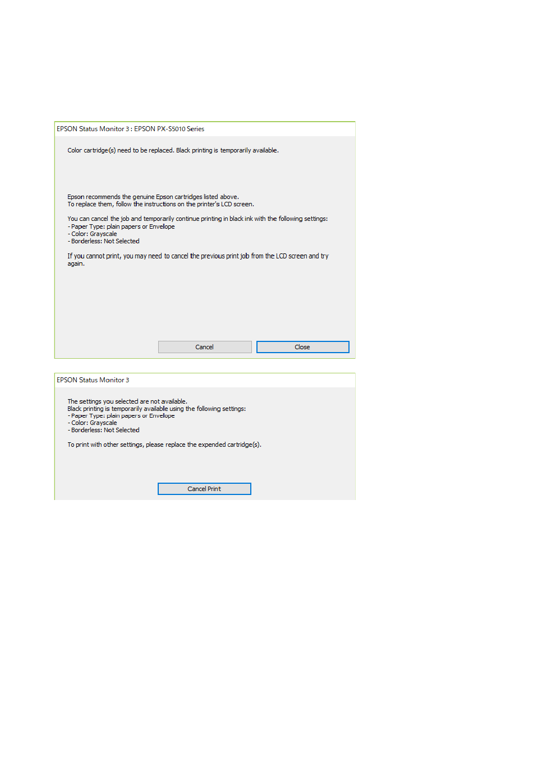Click 'Color: Grayscale' in the lower dialog
Image resolution: width=533 pixels, height=768 pixels.
93,423
